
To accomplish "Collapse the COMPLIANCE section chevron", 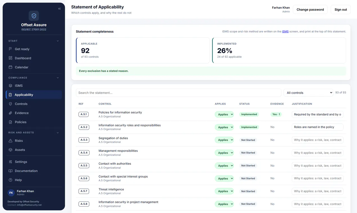I will coord(58,78).
